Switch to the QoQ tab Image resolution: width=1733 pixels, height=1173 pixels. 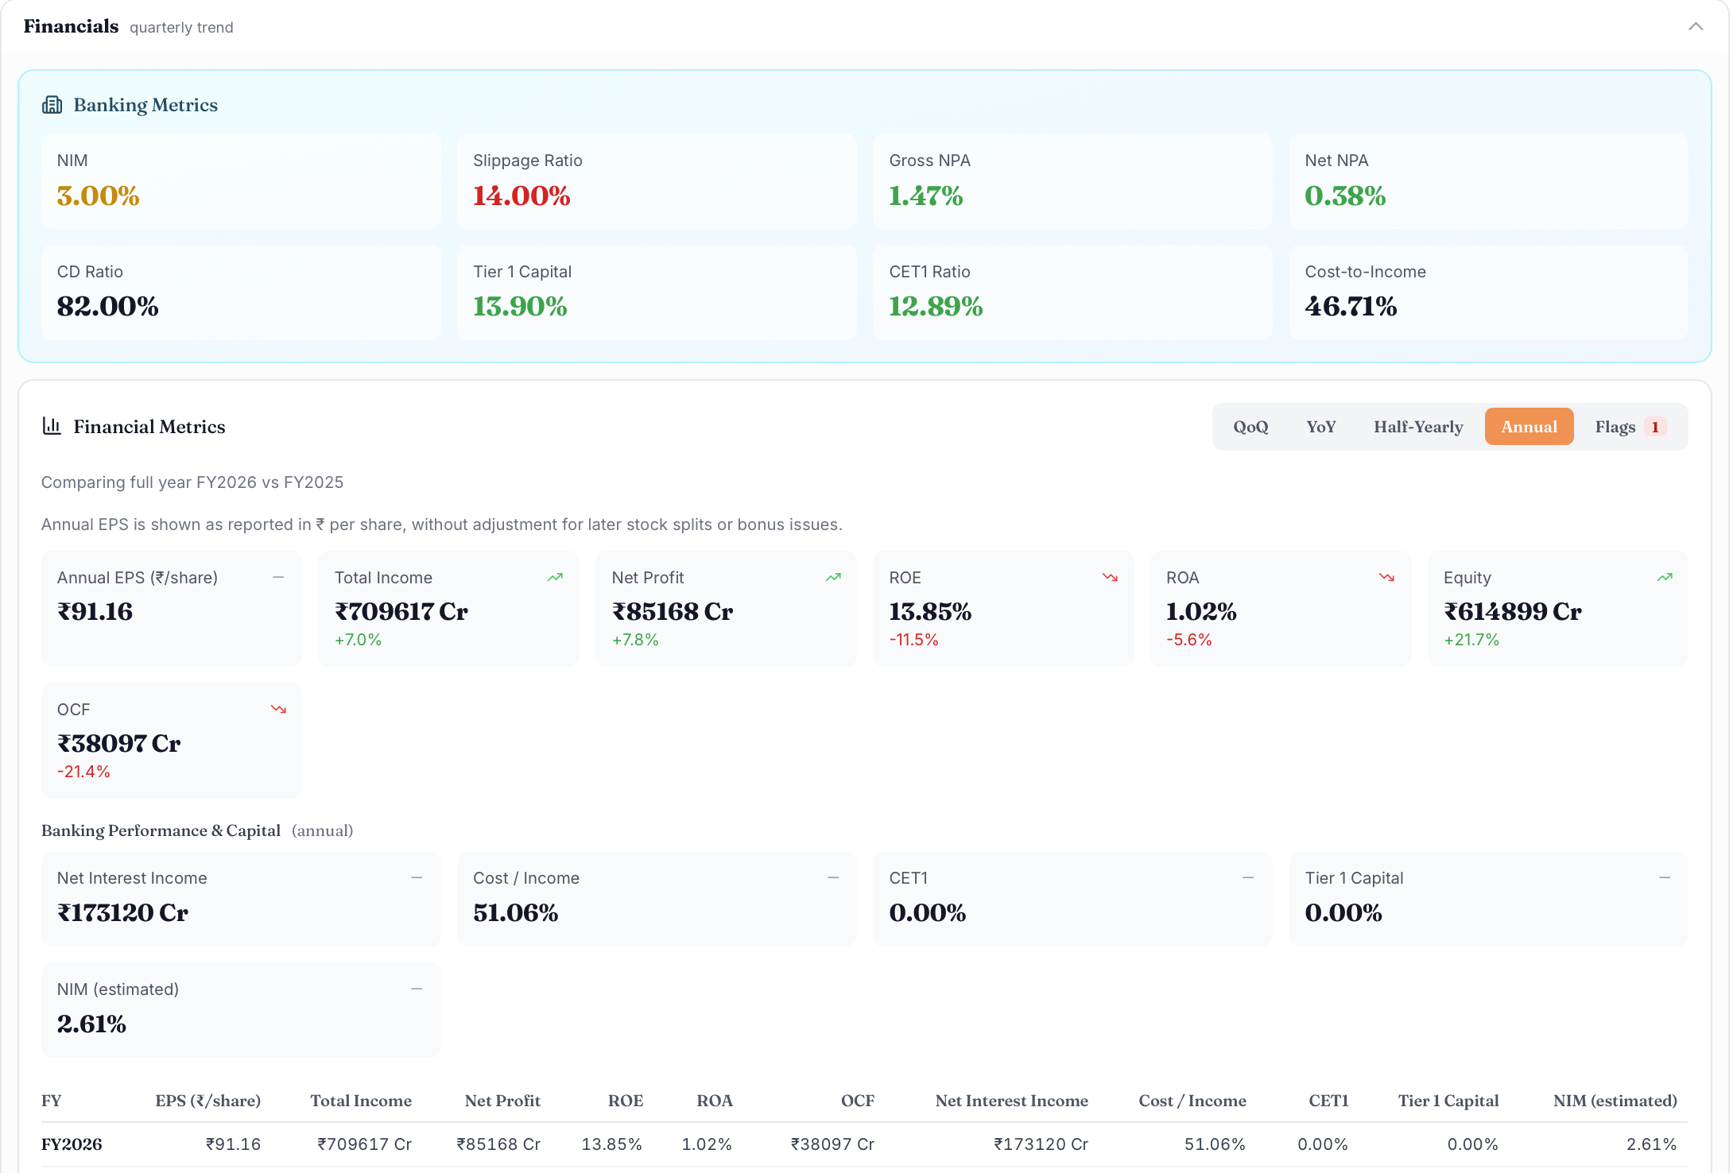(x=1250, y=427)
